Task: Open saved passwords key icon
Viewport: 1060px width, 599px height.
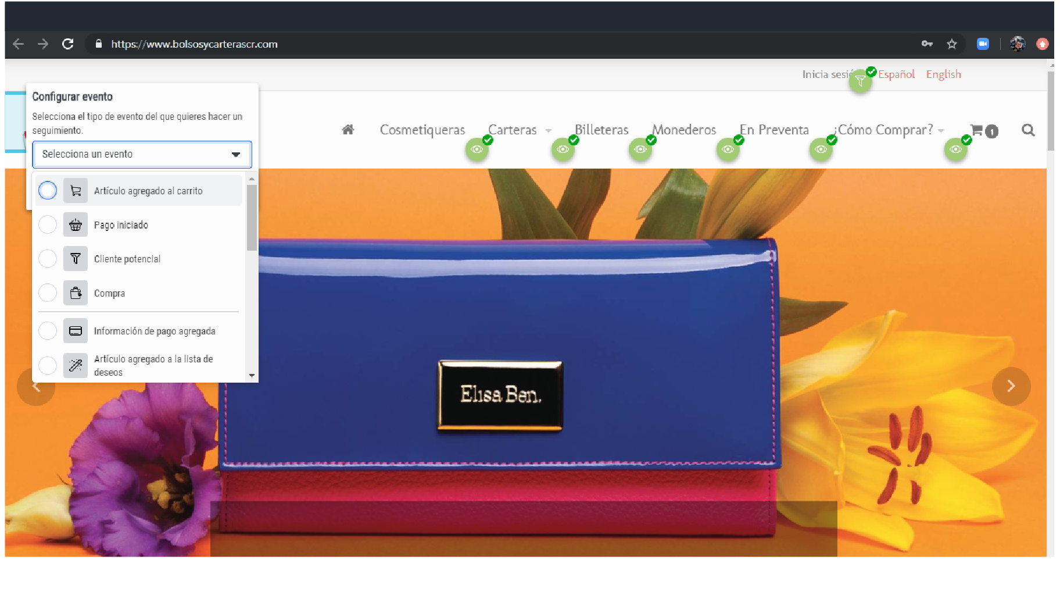Action: point(927,44)
